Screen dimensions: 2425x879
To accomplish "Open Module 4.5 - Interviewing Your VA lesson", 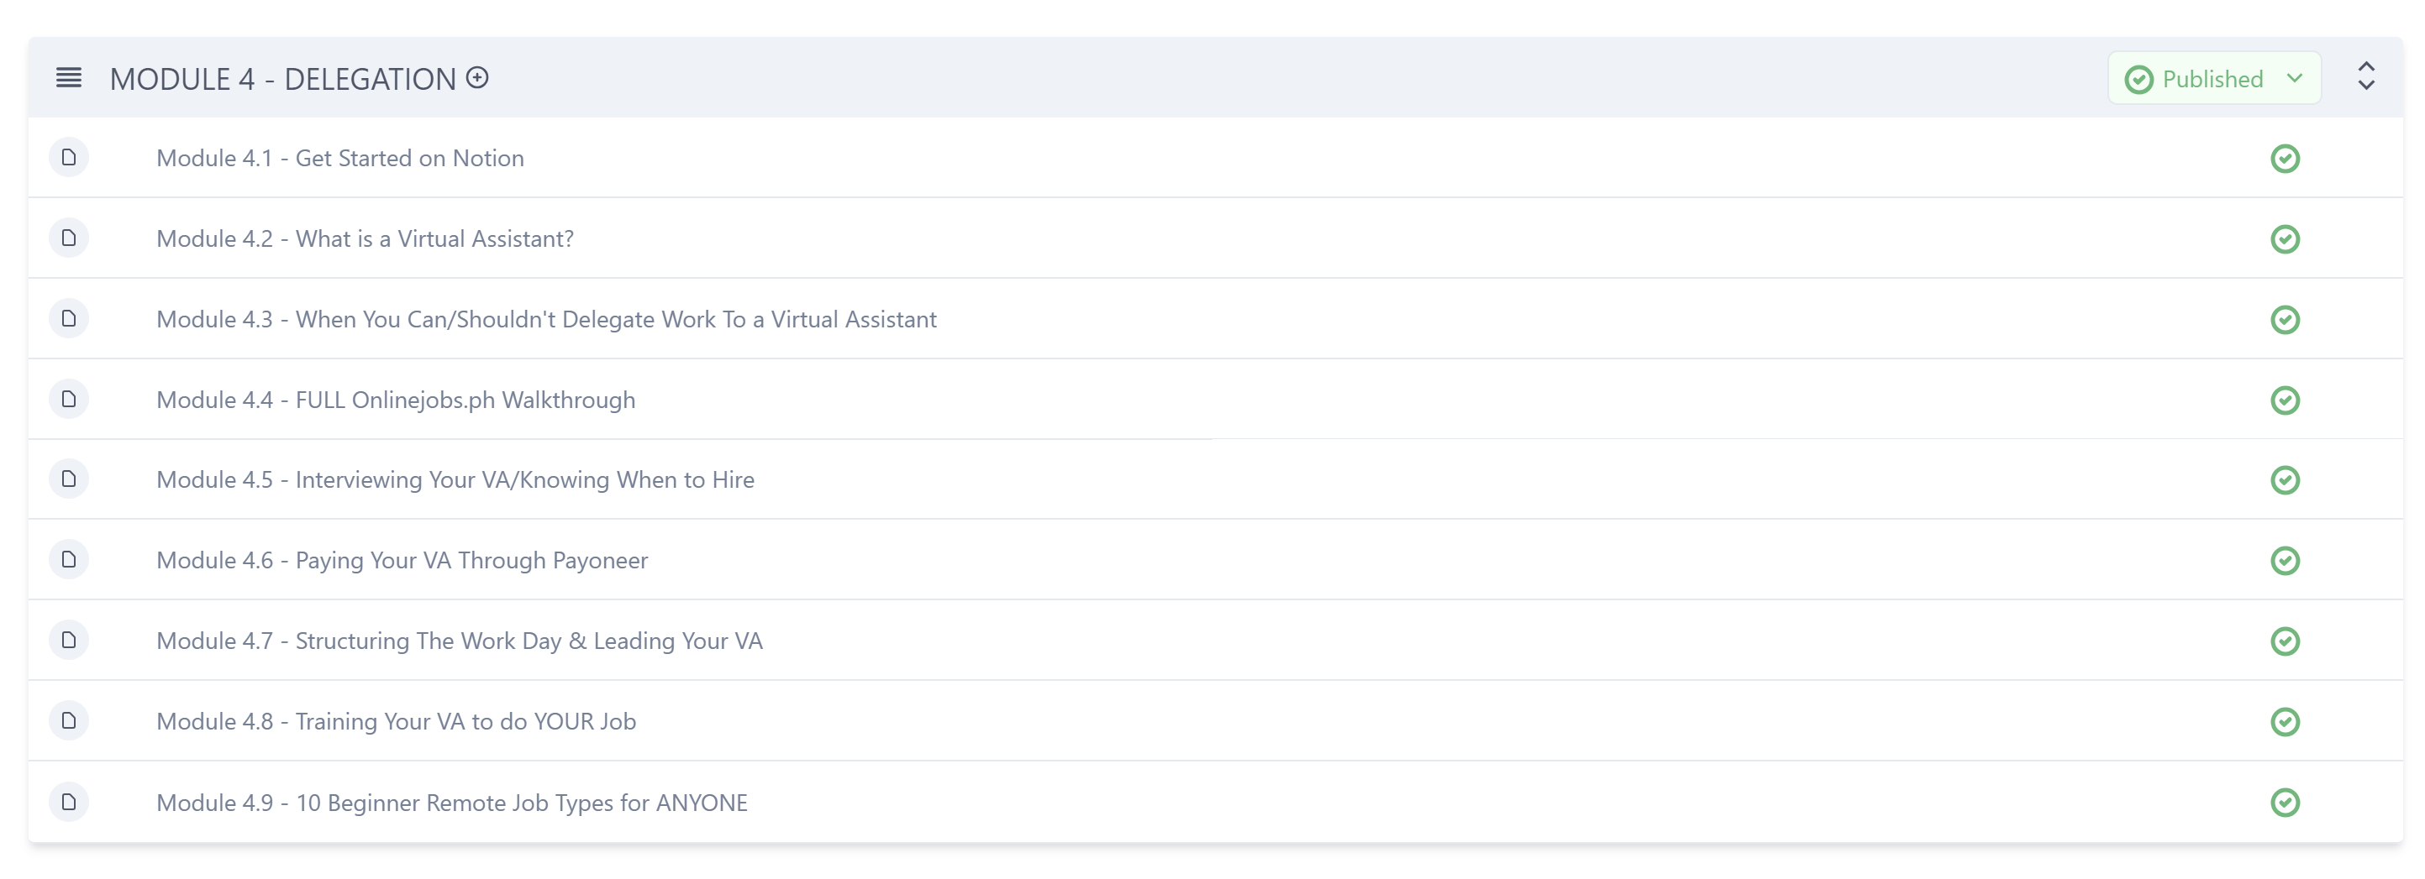I will coord(455,480).
